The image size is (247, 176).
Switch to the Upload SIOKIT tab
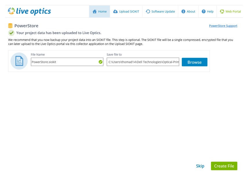pos(126,12)
